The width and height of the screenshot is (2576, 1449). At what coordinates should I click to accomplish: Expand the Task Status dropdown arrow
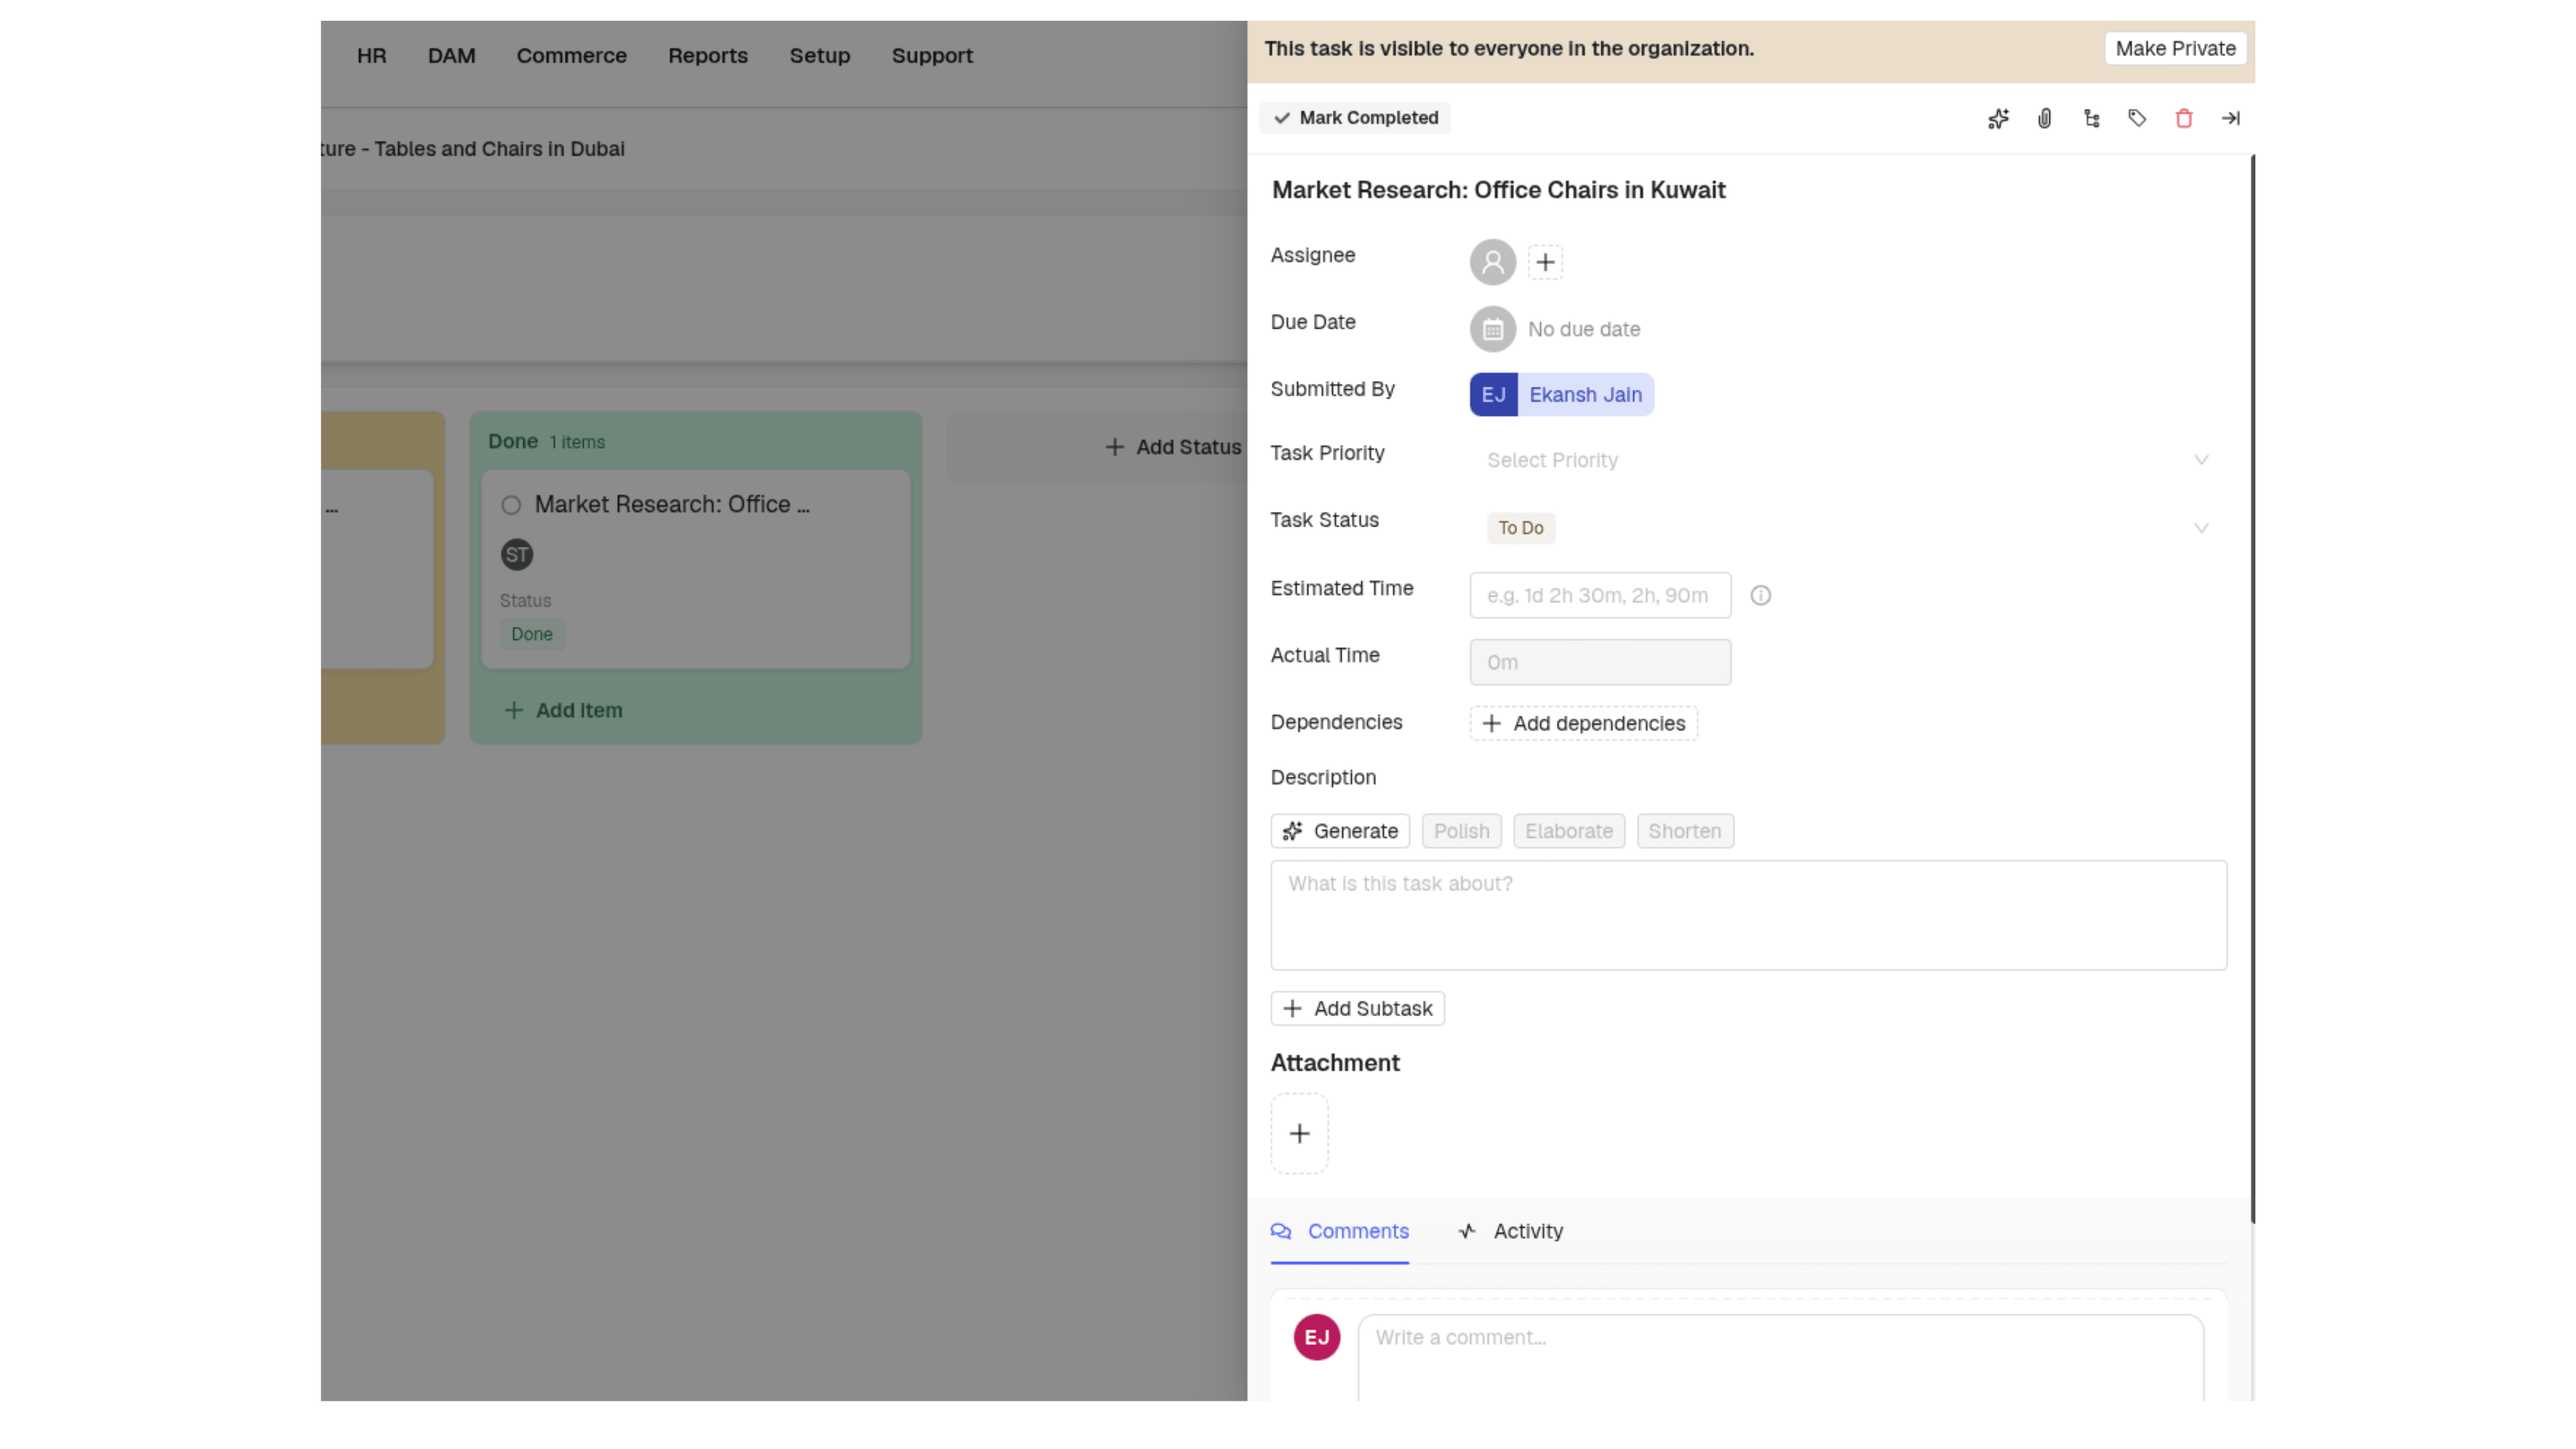2200,528
